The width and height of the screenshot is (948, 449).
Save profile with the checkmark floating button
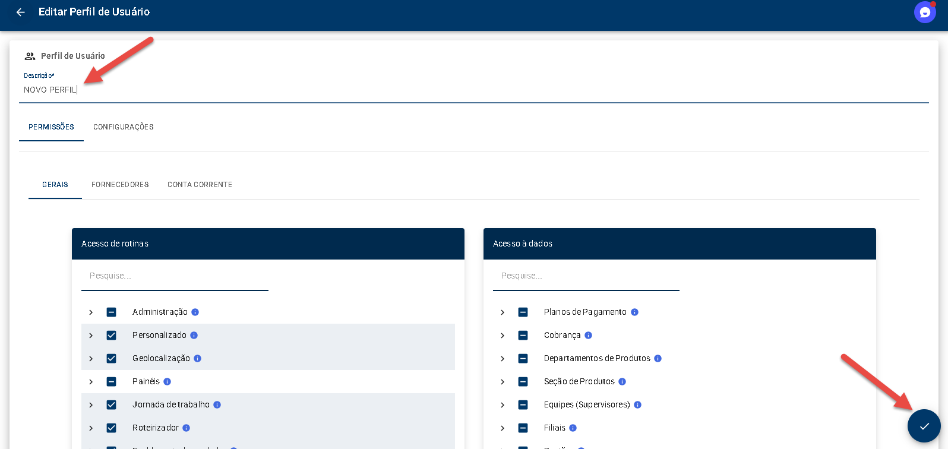click(924, 426)
